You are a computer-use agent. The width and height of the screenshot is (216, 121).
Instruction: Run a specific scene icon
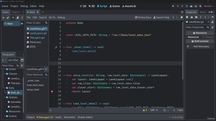click(x=196, y=6)
